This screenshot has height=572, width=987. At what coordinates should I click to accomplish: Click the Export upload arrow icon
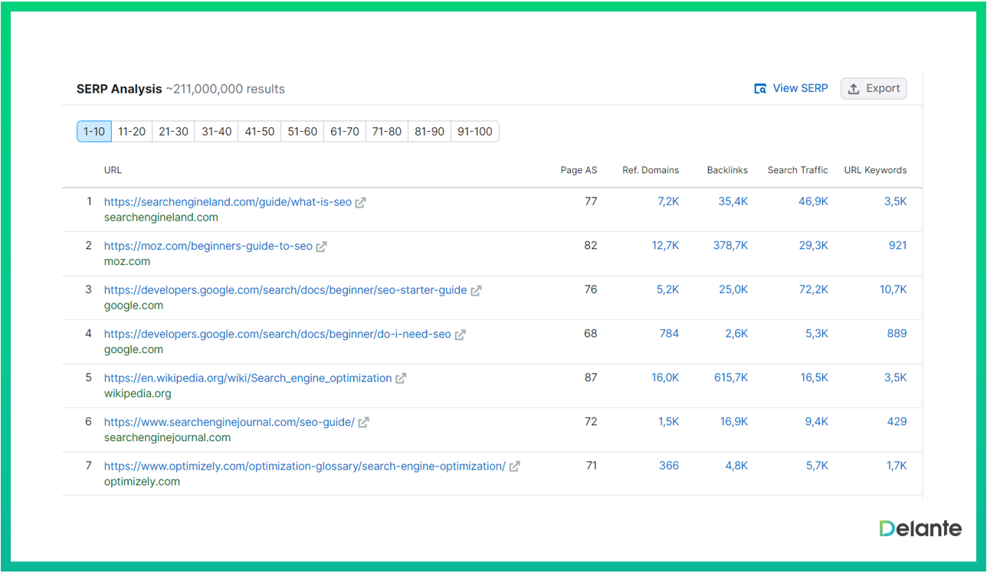(854, 89)
